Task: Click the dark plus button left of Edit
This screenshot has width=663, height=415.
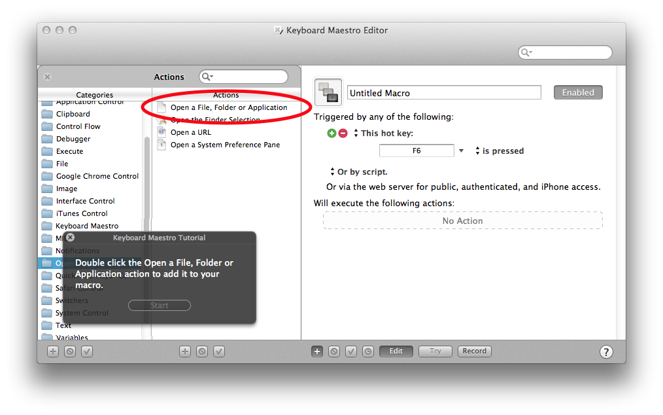Action: [x=317, y=352]
